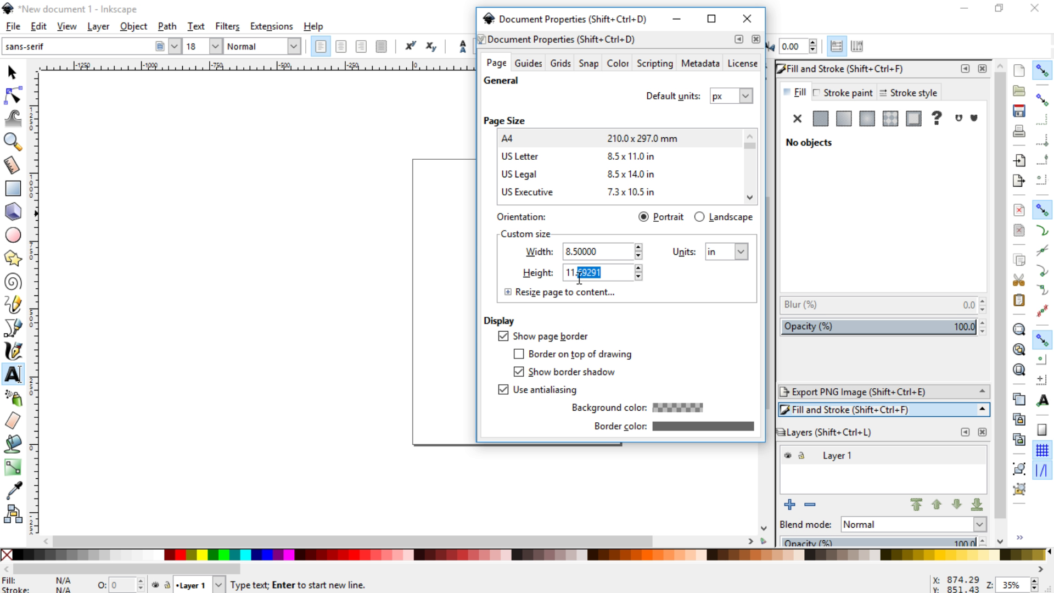1054x593 pixels.
Task: Click the add layer plus icon
Action: (x=789, y=504)
